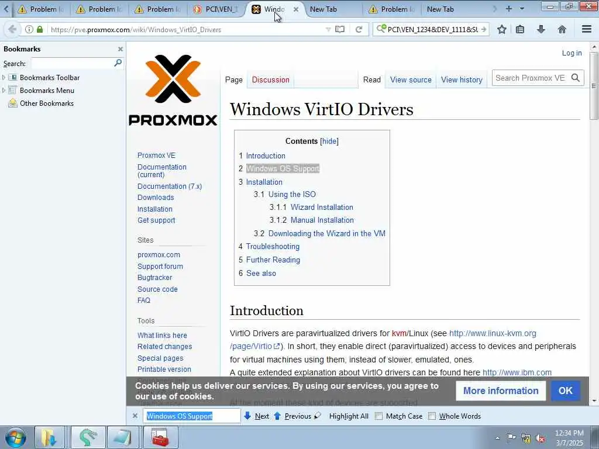This screenshot has height=449, width=599.
Task: Find Next down arrow in find bar
Action: point(247,416)
